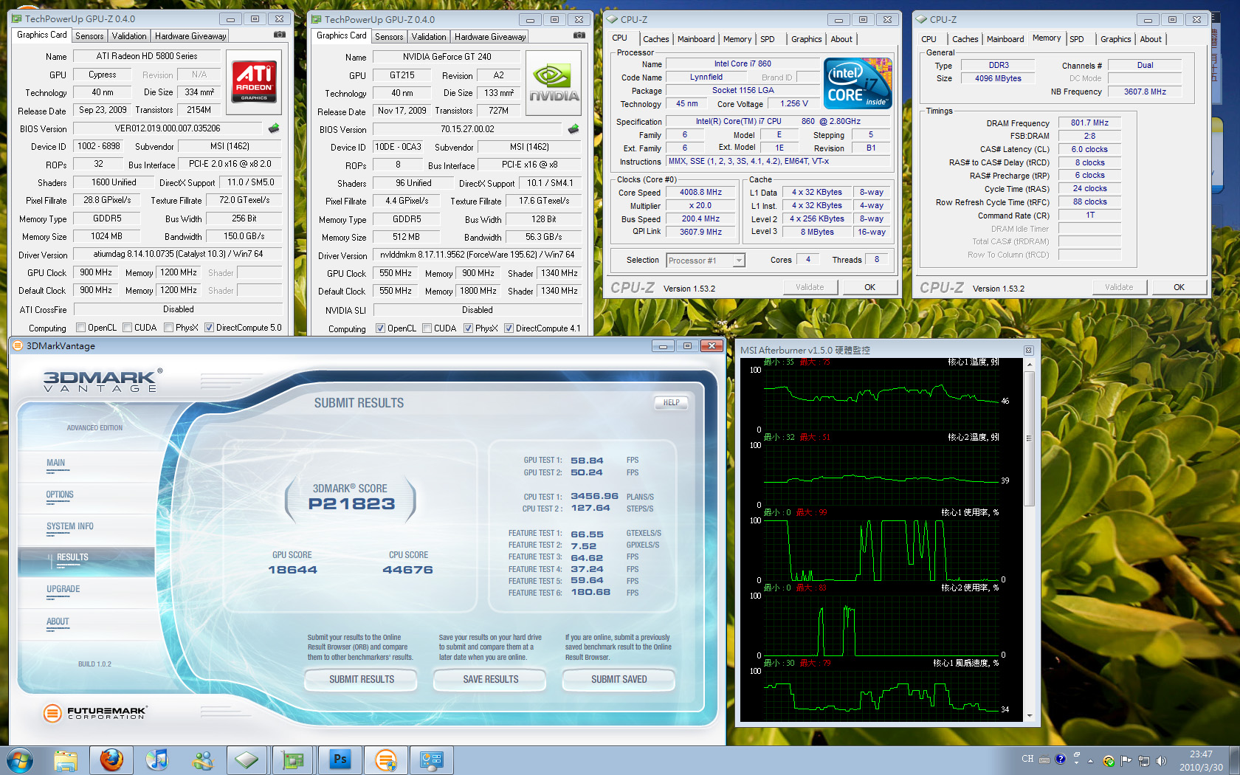Toggle PhysX checkbox in ATI GPU-Z
This screenshot has width=1240, height=775.
(169, 328)
